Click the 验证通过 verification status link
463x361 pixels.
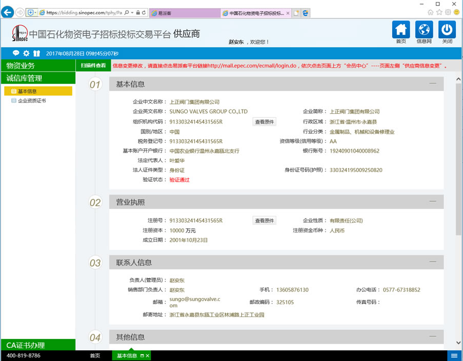(x=179, y=180)
